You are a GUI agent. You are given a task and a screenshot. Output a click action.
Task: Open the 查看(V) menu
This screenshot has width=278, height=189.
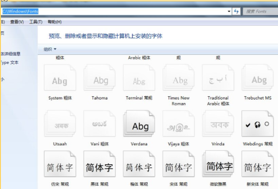tap(17, 22)
